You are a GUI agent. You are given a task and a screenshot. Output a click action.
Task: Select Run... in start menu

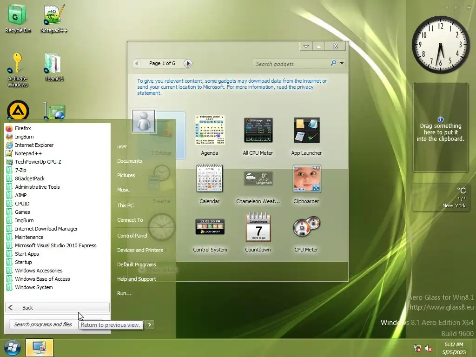click(124, 293)
